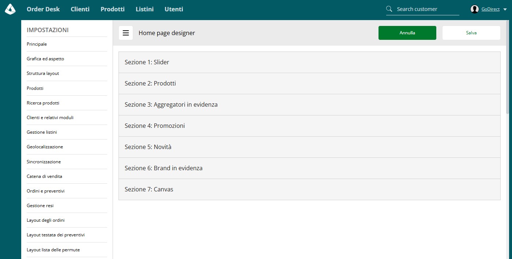This screenshot has height=259, width=512.
Task: Go to Listini in top navigation
Action: 144,9
